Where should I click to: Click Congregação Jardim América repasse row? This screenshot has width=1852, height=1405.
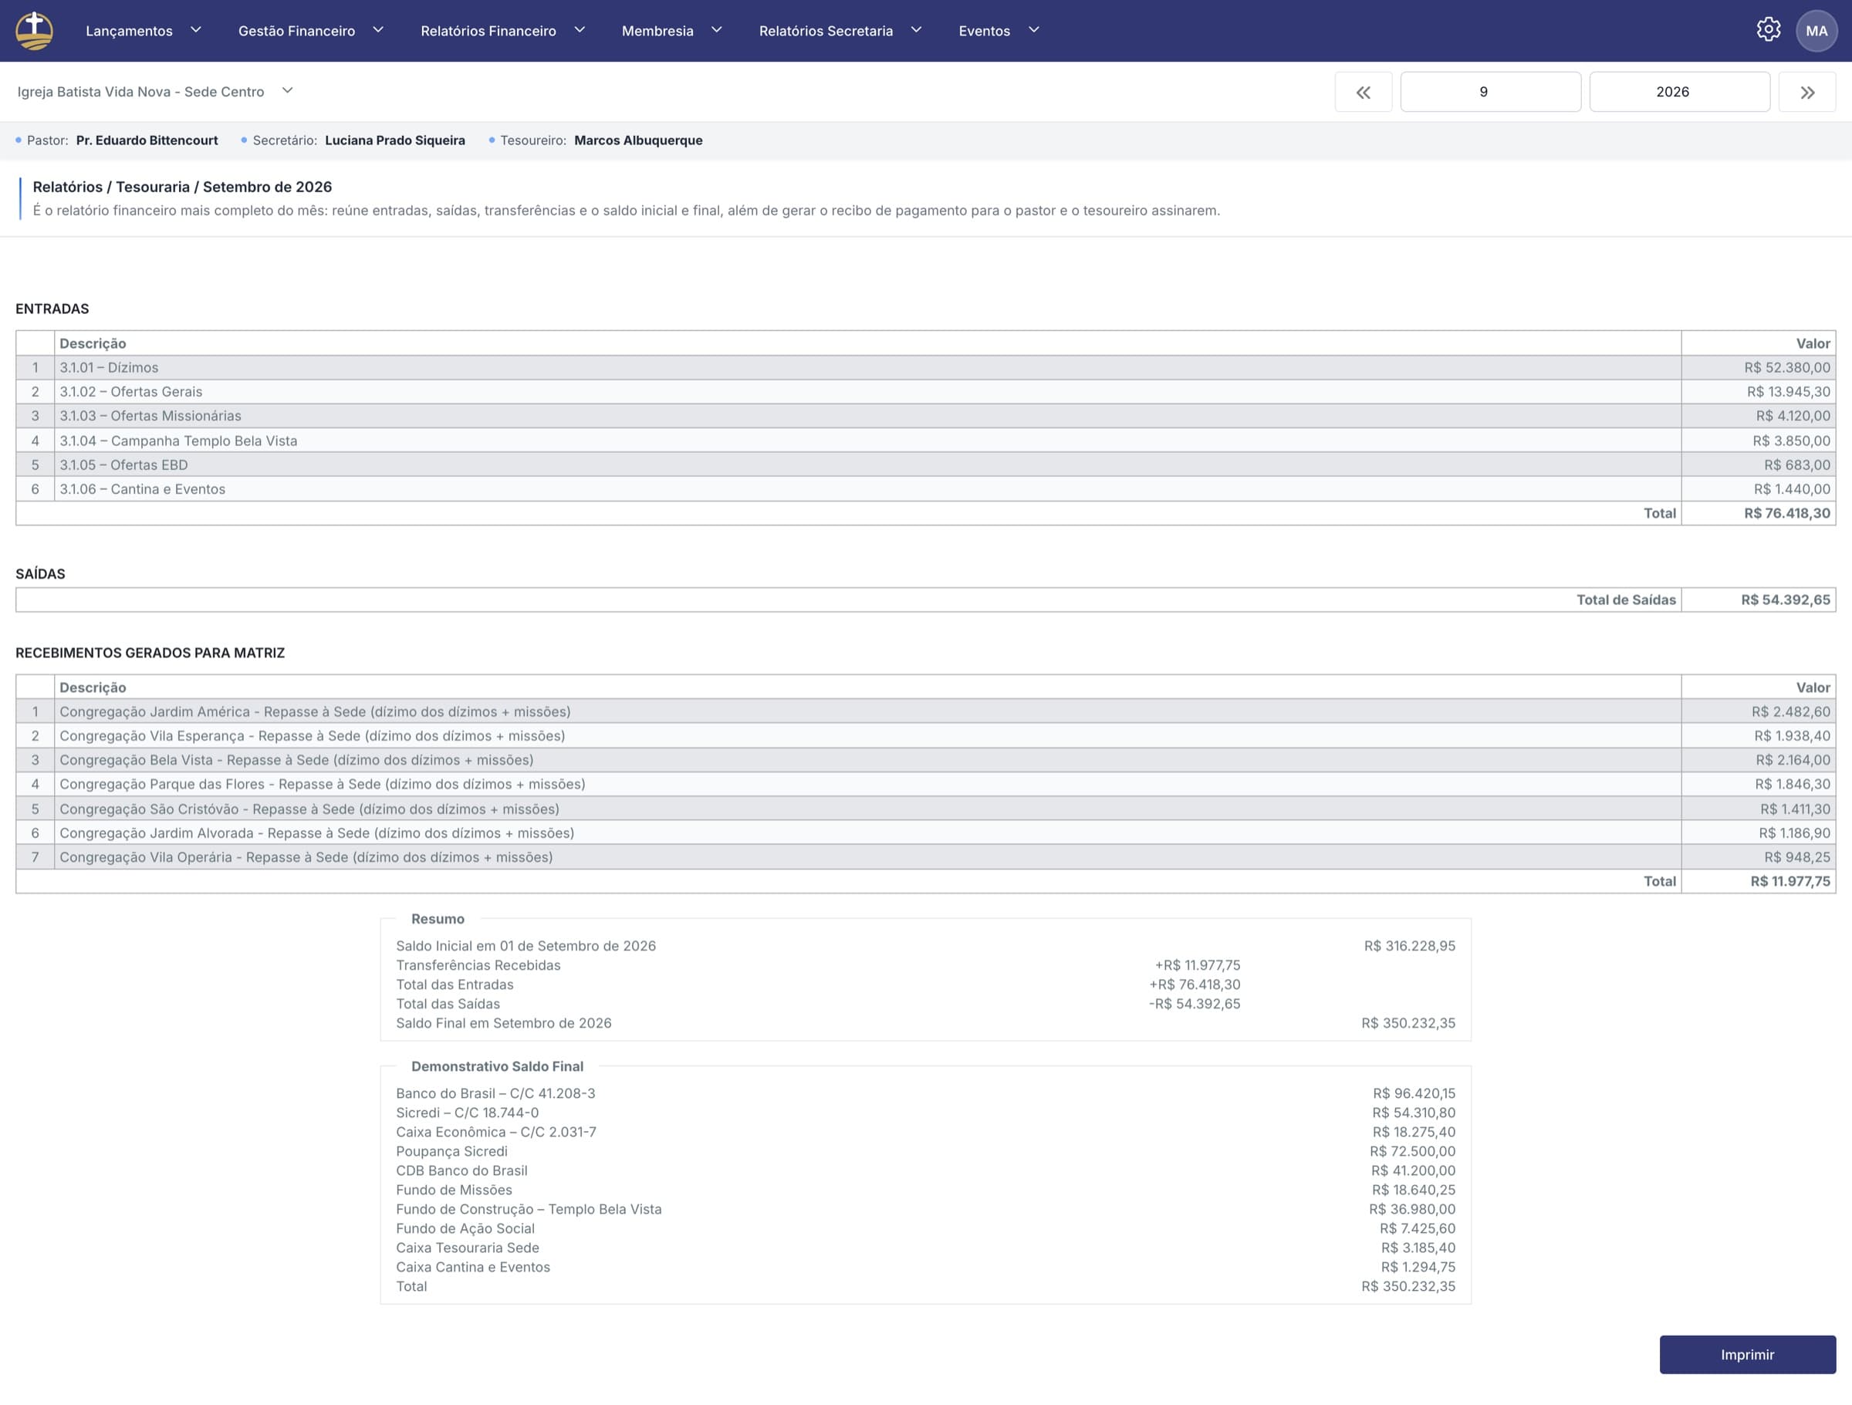pos(925,711)
